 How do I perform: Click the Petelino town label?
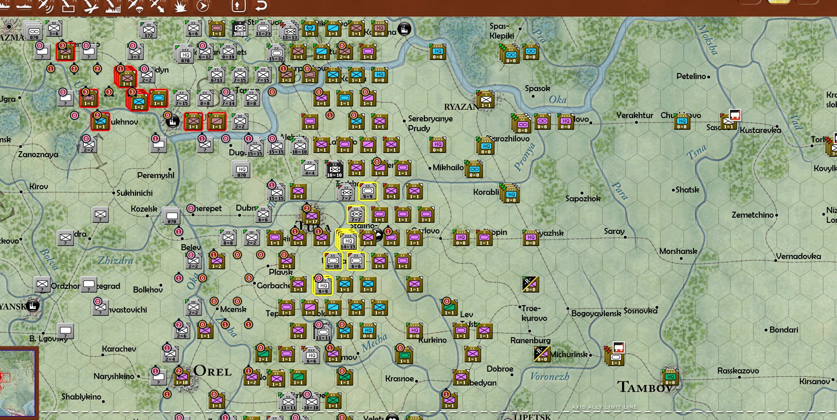tap(691, 76)
